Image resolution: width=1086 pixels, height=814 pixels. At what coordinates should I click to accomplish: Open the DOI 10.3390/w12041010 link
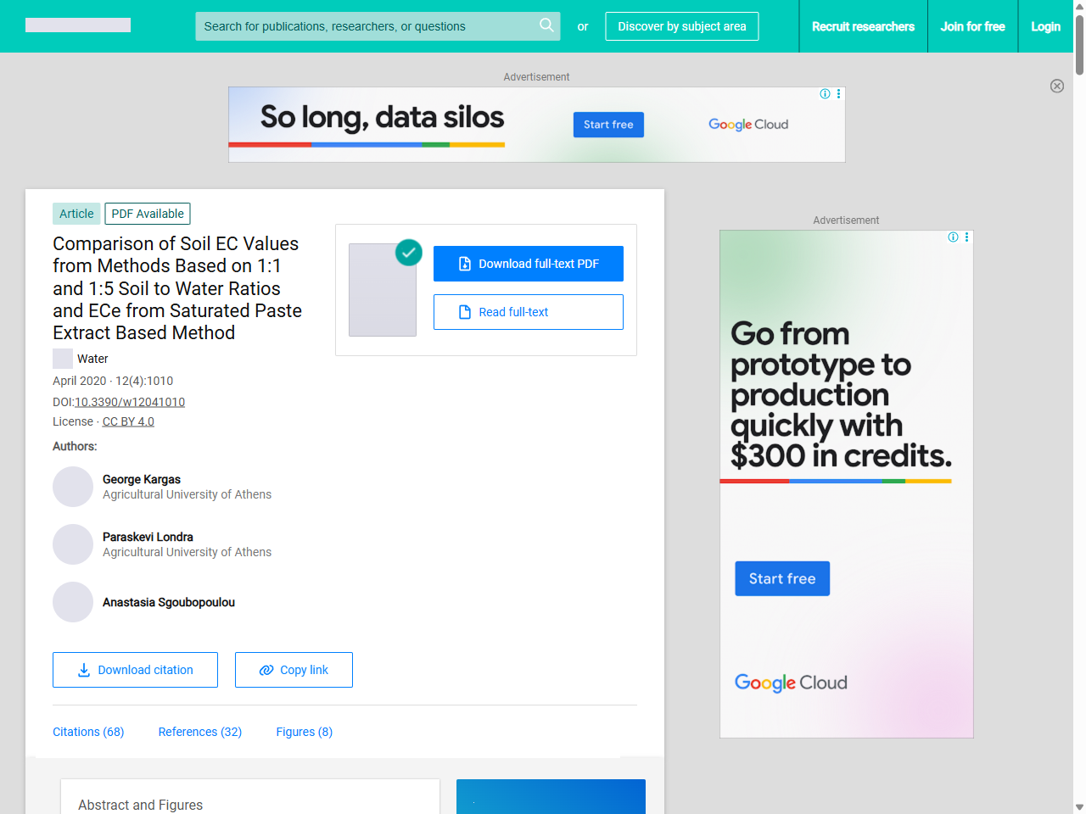coord(130,402)
